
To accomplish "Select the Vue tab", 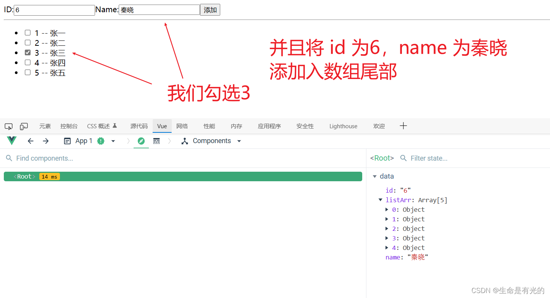I will click(x=162, y=126).
